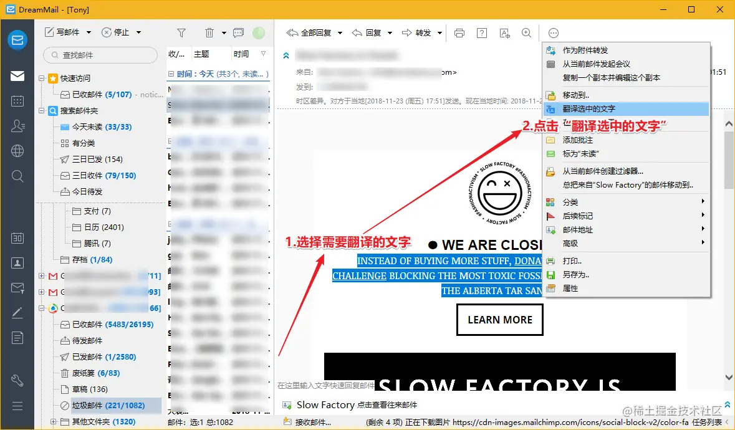Screen dimensions: 735x430
Task: Open the globe browser icon in sidebar
Action: pyautogui.click(x=17, y=151)
